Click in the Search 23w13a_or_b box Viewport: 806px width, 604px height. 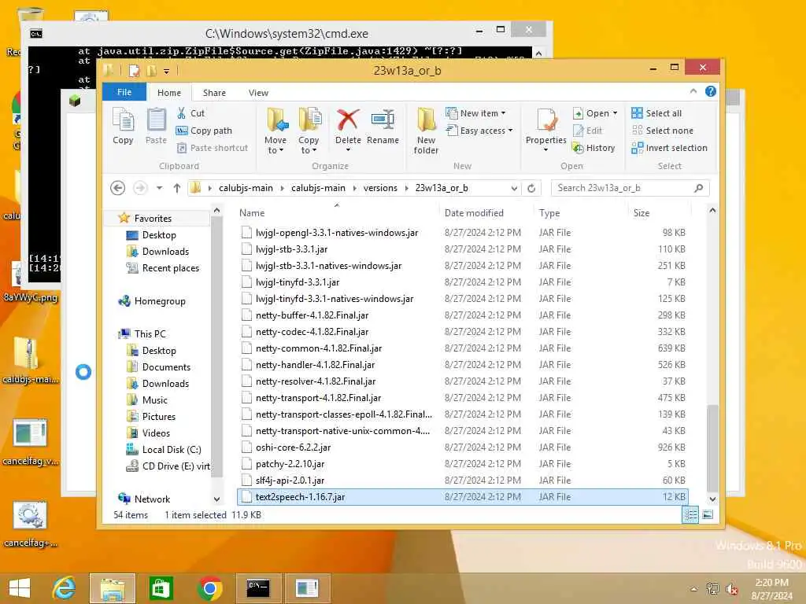623,188
